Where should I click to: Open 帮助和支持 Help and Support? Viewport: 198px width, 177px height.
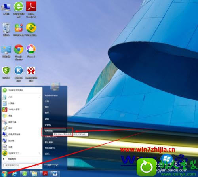point(50,148)
